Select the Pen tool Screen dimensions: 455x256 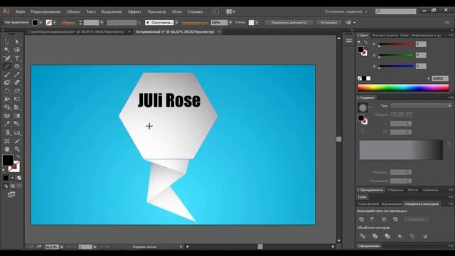point(6,58)
